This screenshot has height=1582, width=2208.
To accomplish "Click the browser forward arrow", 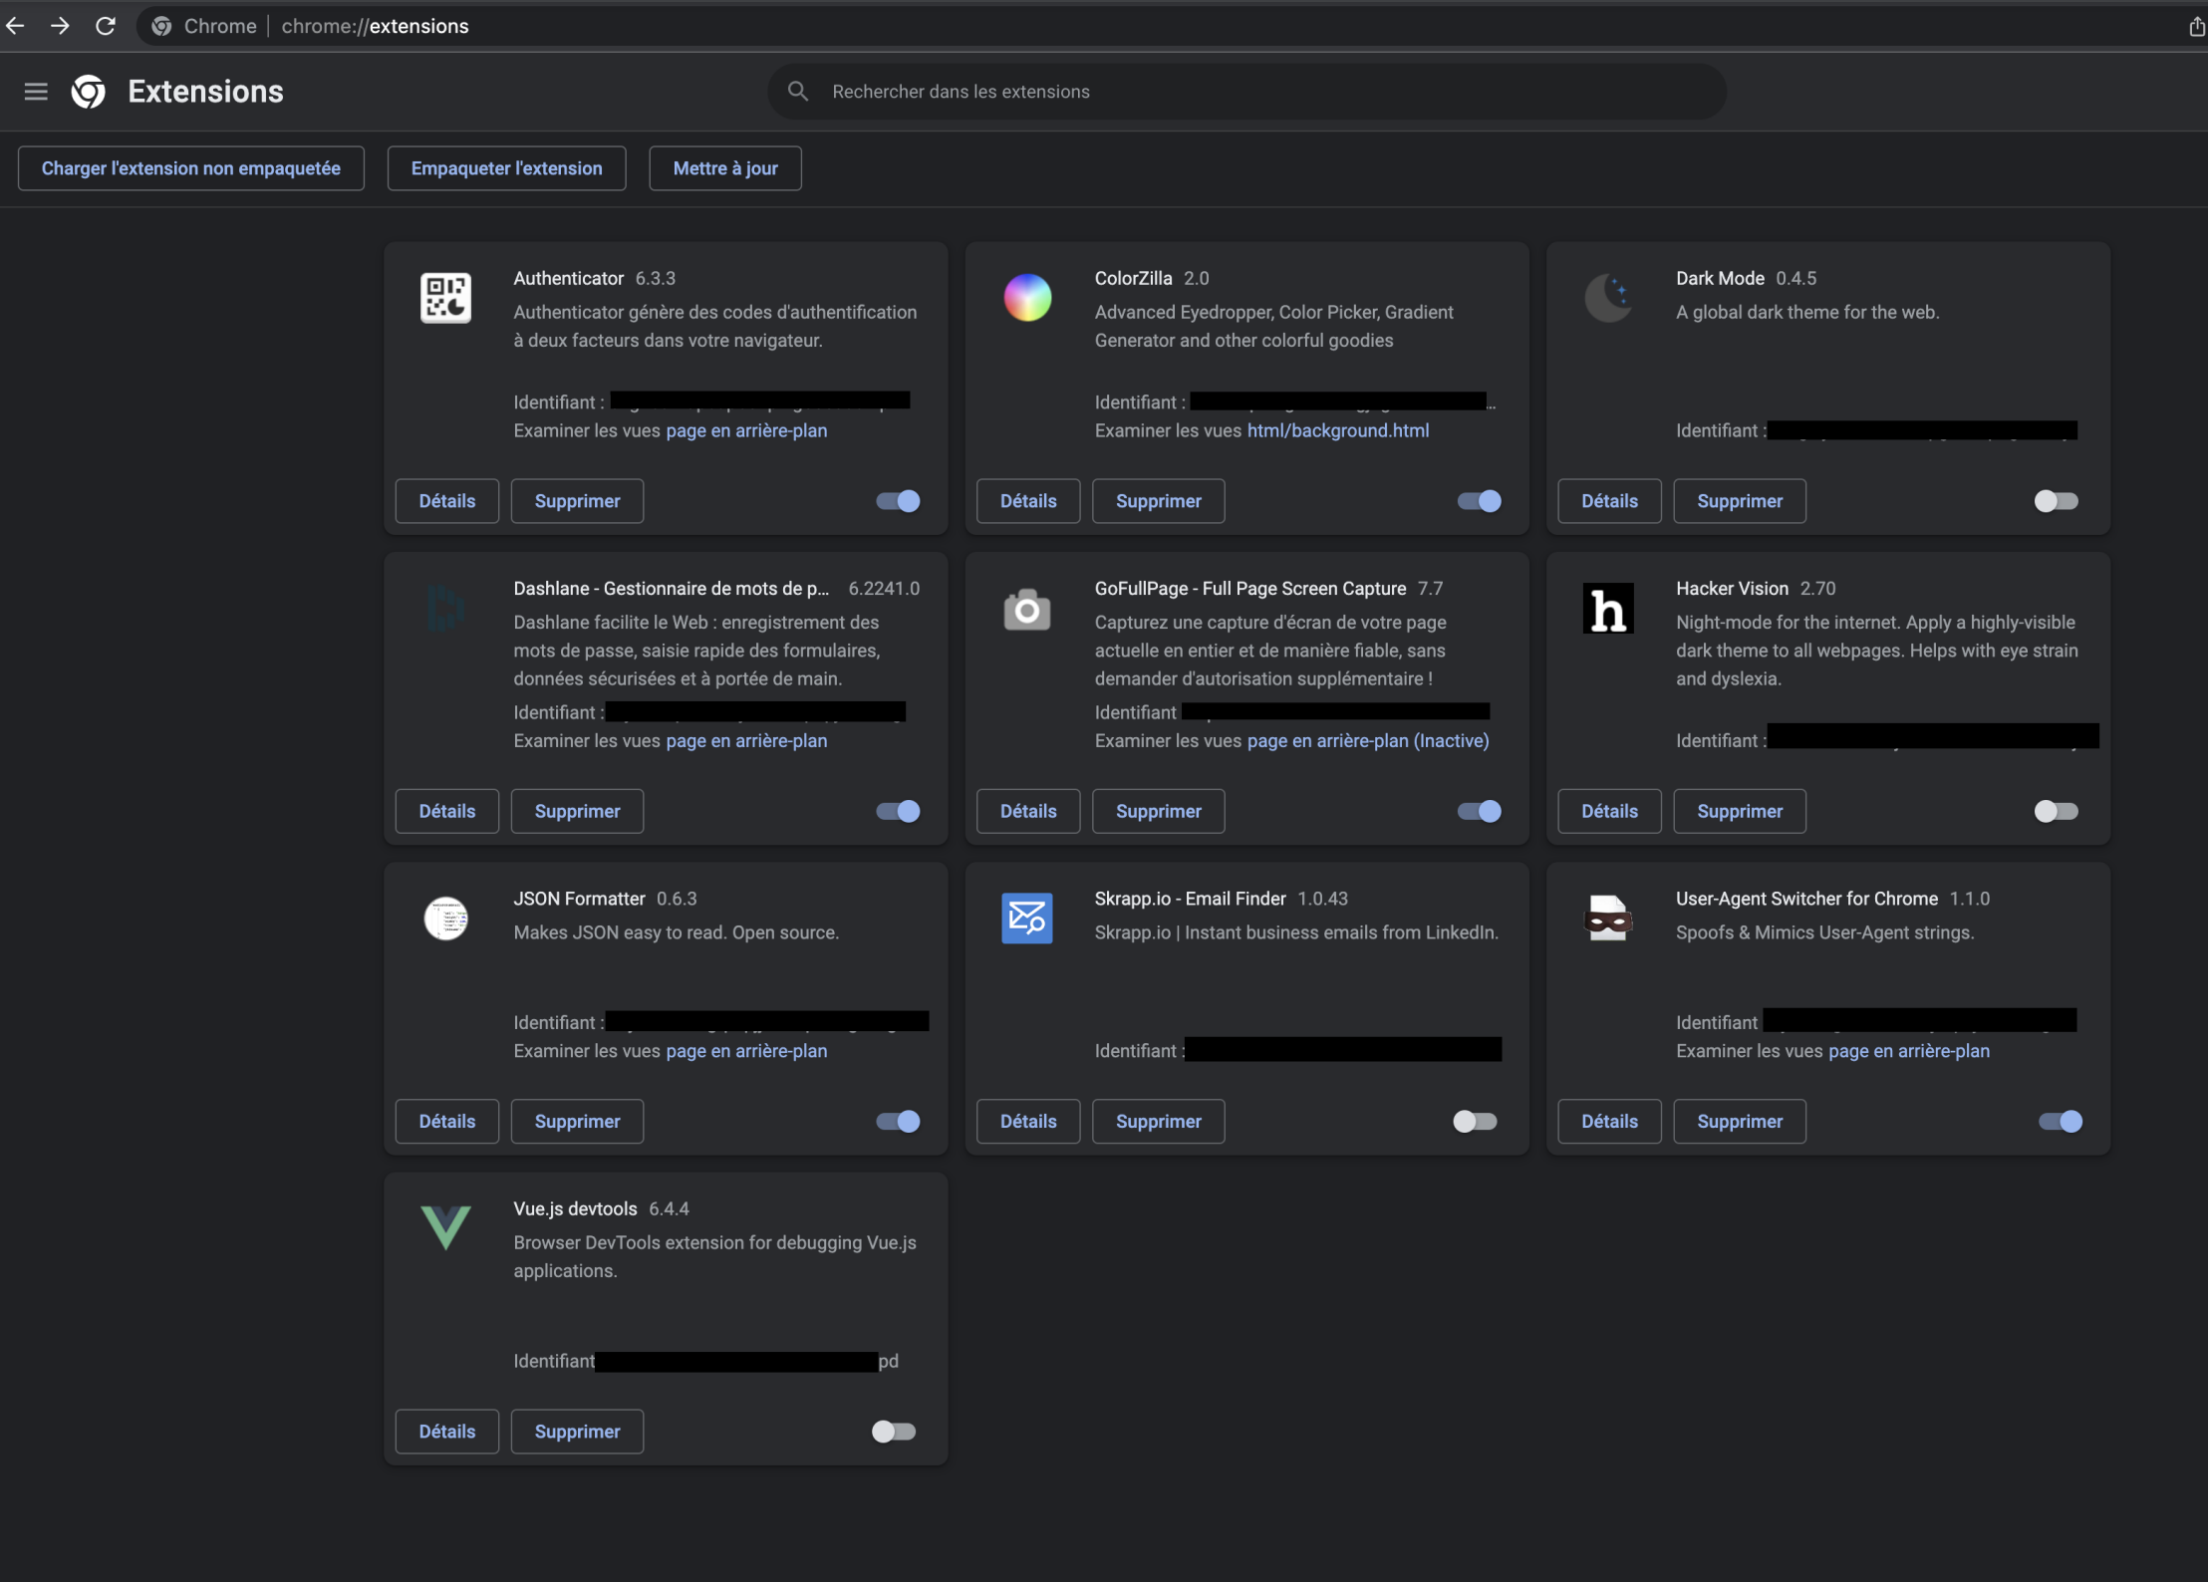I will coord(60,26).
